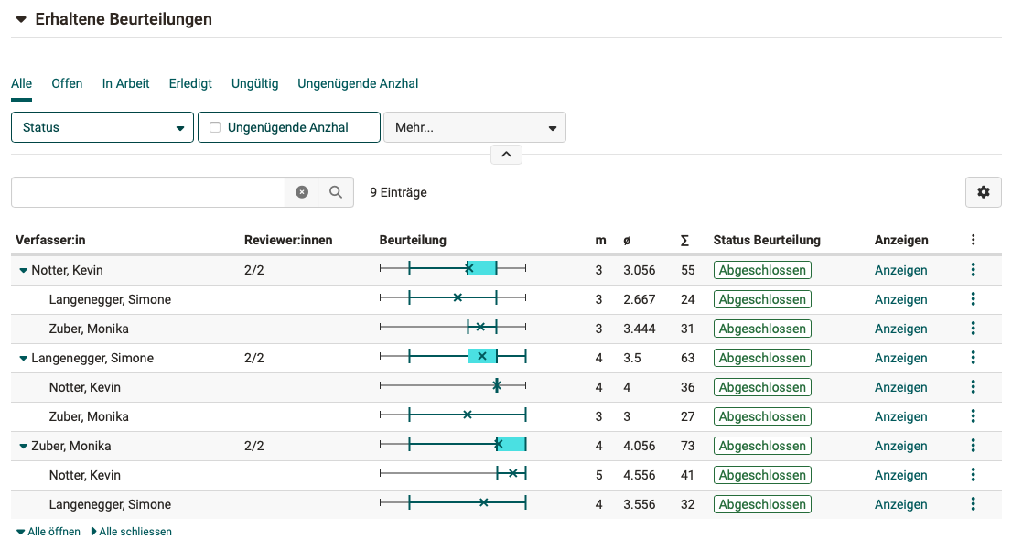This screenshot has width=1012, height=550.
Task: Collapse the Erhaltene Beurteilungen section
Action: click(x=21, y=19)
